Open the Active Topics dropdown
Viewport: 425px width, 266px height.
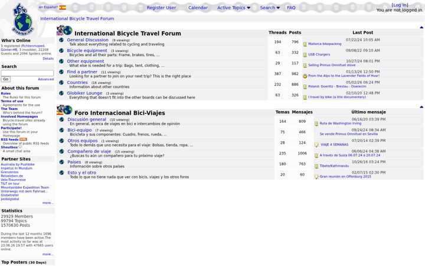pyautogui.click(x=234, y=8)
